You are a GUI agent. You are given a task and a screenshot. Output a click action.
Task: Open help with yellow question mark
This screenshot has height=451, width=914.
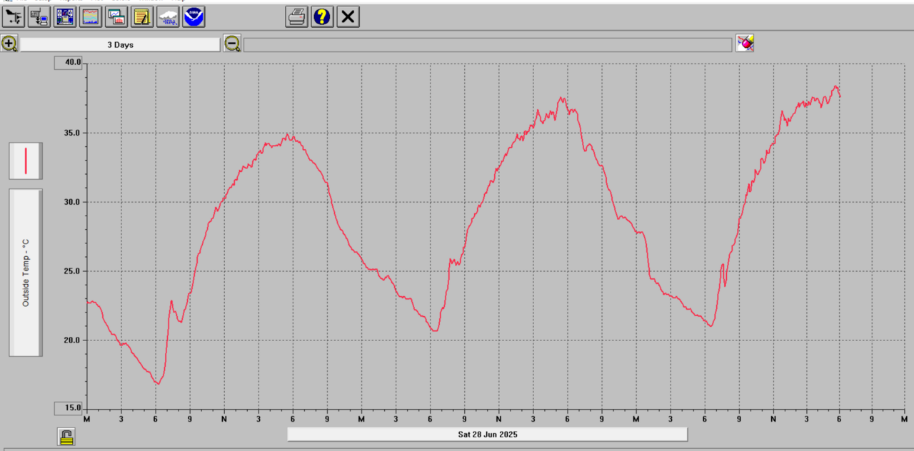point(322,16)
